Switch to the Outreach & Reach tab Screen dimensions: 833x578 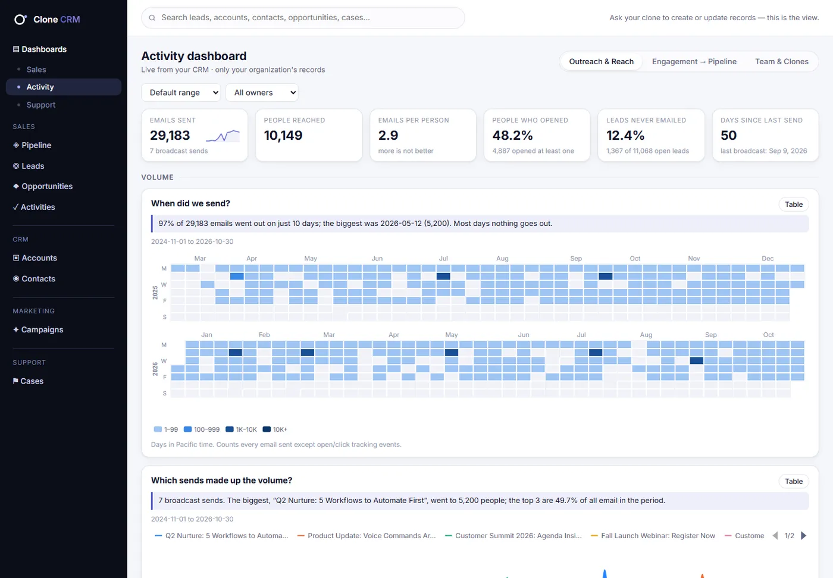[601, 62]
